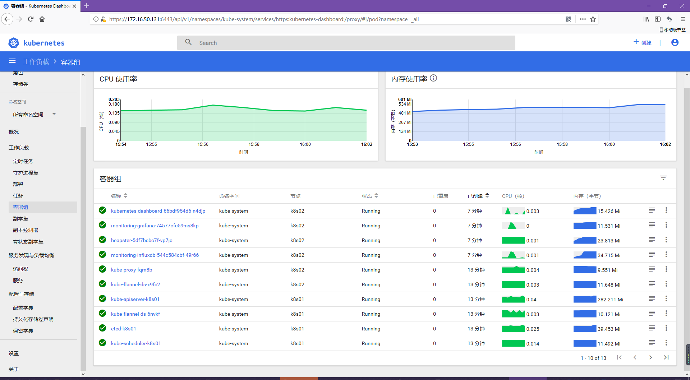Open Services (服务) in sidebar
The height and width of the screenshot is (380, 690).
tap(18, 281)
